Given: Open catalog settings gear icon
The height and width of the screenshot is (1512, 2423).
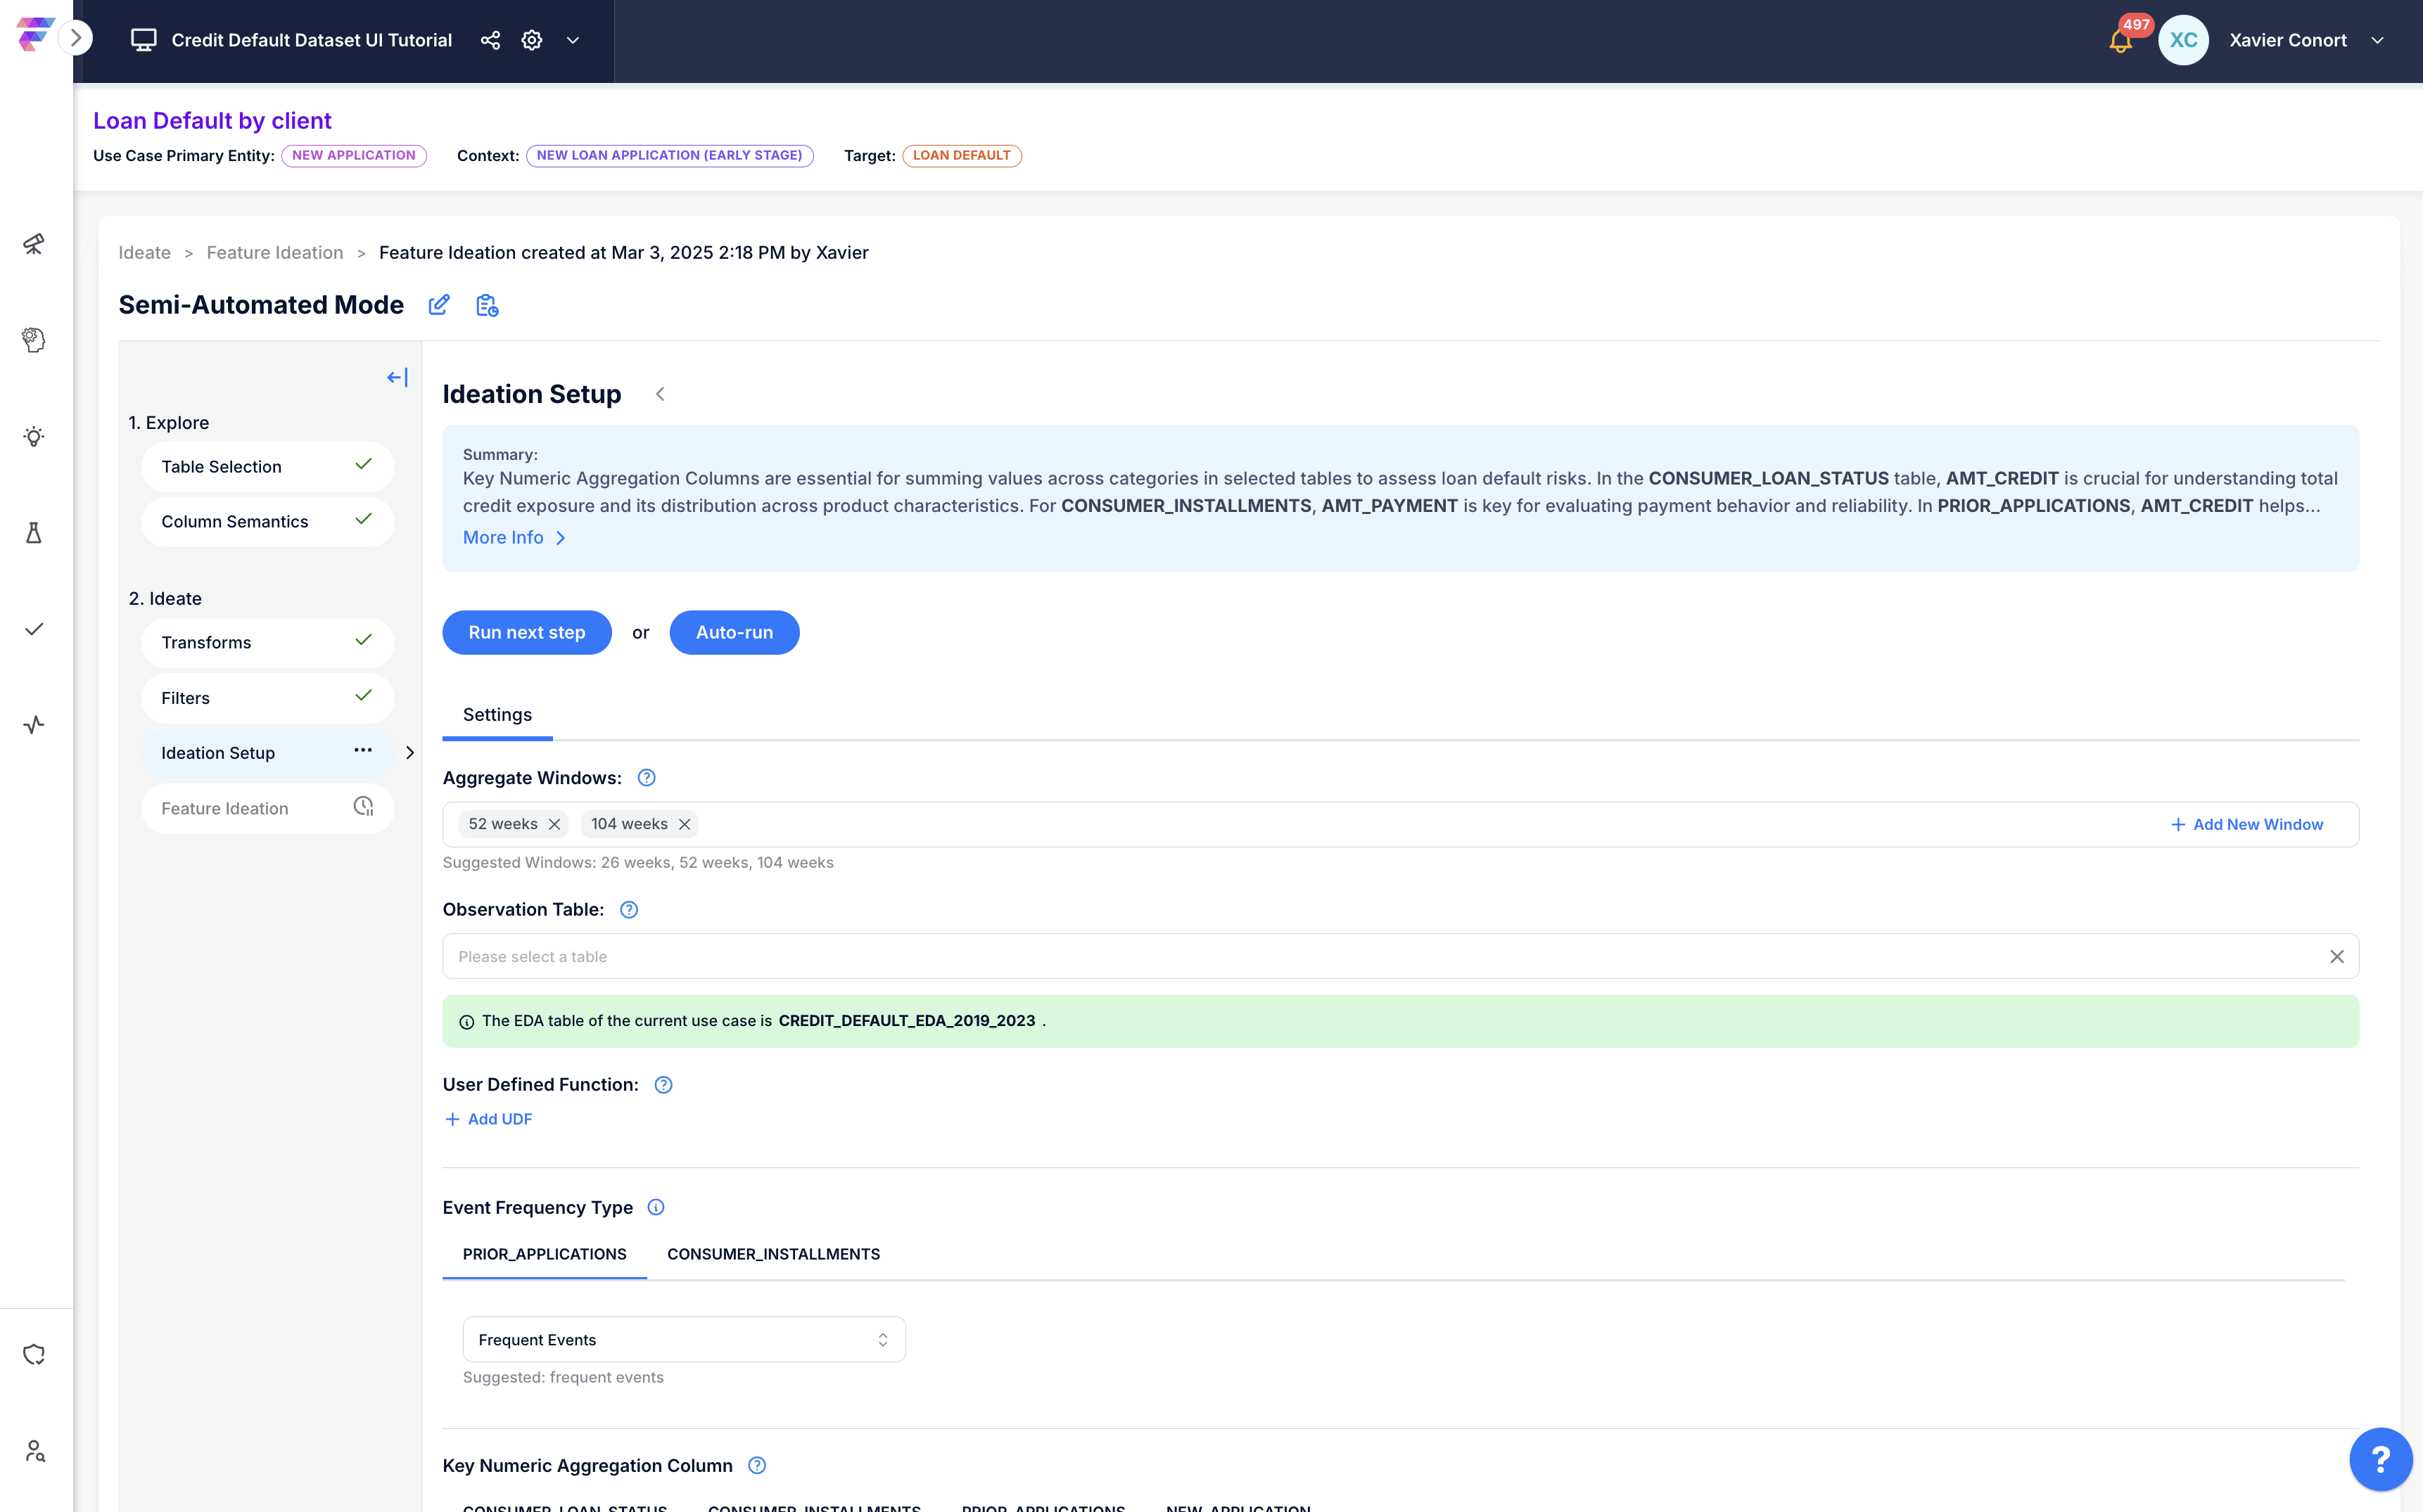Looking at the screenshot, I should [532, 40].
